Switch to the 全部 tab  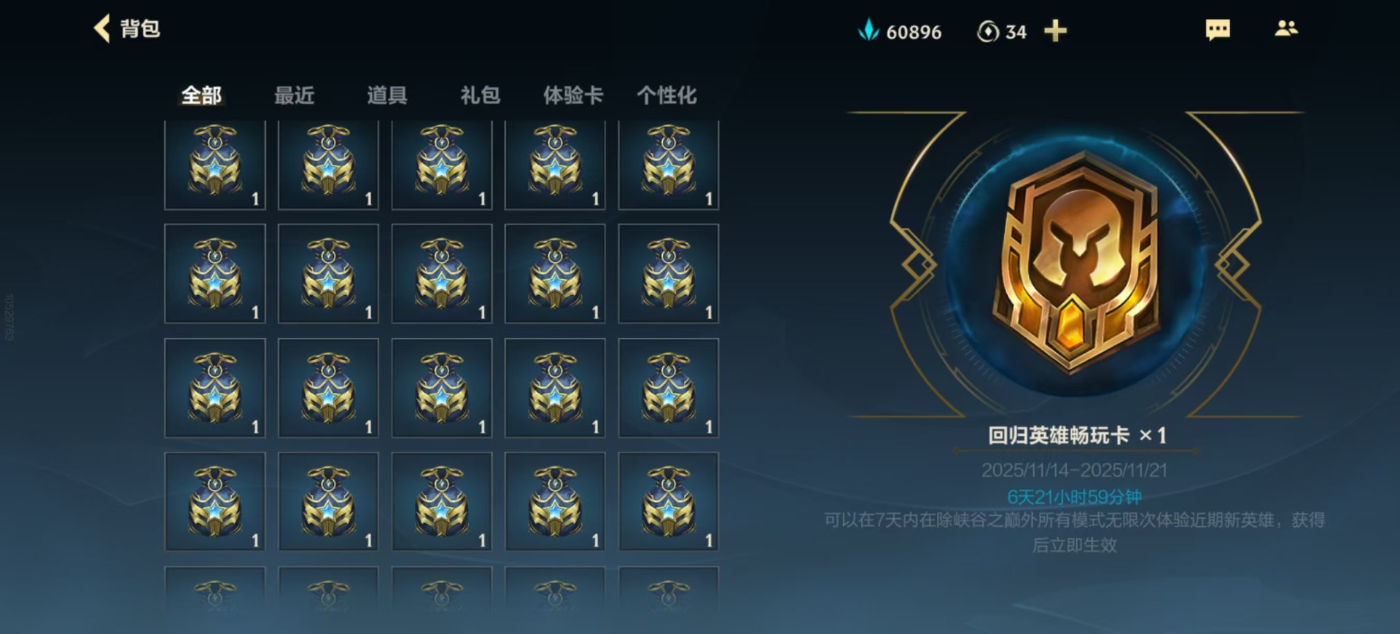[x=201, y=95]
